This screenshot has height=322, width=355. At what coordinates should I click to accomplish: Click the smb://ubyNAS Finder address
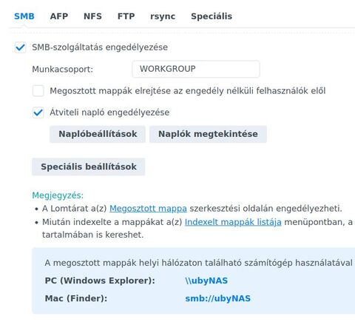(x=217, y=298)
